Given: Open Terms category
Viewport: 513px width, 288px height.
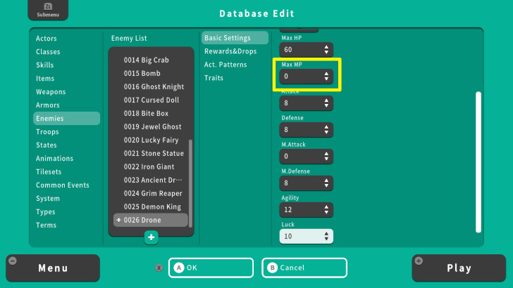Looking at the screenshot, I should (x=46, y=225).
